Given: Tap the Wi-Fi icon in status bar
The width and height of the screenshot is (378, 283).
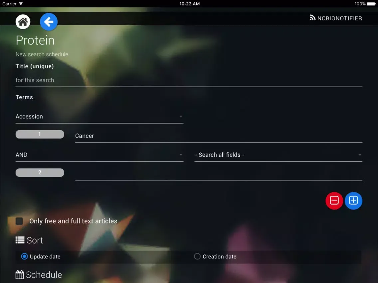Looking at the screenshot, I should pyautogui.click(x=21, y=4).
